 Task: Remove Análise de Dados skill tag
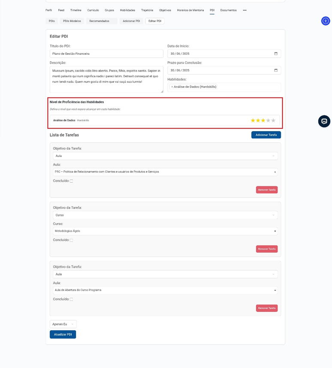(172, 87)
